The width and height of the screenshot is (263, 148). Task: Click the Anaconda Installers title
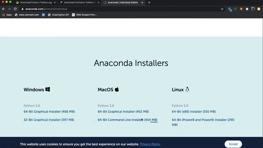coord(131,63)
